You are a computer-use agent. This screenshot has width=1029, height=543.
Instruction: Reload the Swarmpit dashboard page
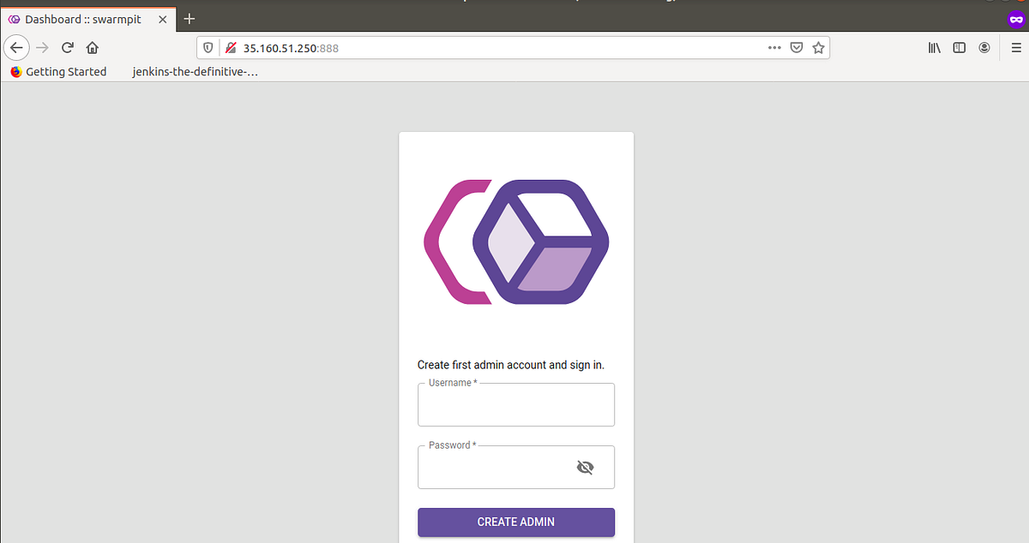(x=67, y=48)
